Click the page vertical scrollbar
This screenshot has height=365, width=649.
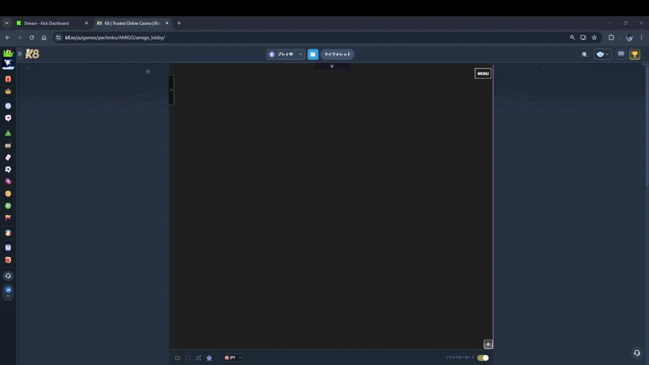tap(646, 127)
